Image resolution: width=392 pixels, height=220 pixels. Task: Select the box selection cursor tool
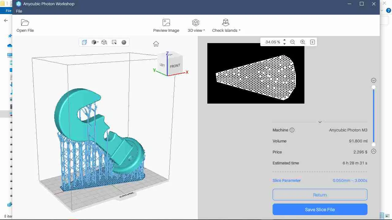tap(114, 42)
